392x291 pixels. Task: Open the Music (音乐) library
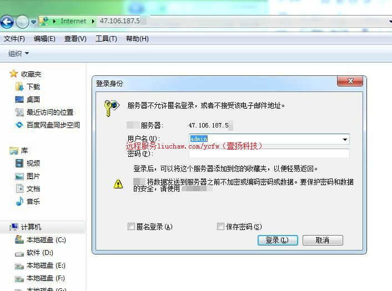(33, 201)
